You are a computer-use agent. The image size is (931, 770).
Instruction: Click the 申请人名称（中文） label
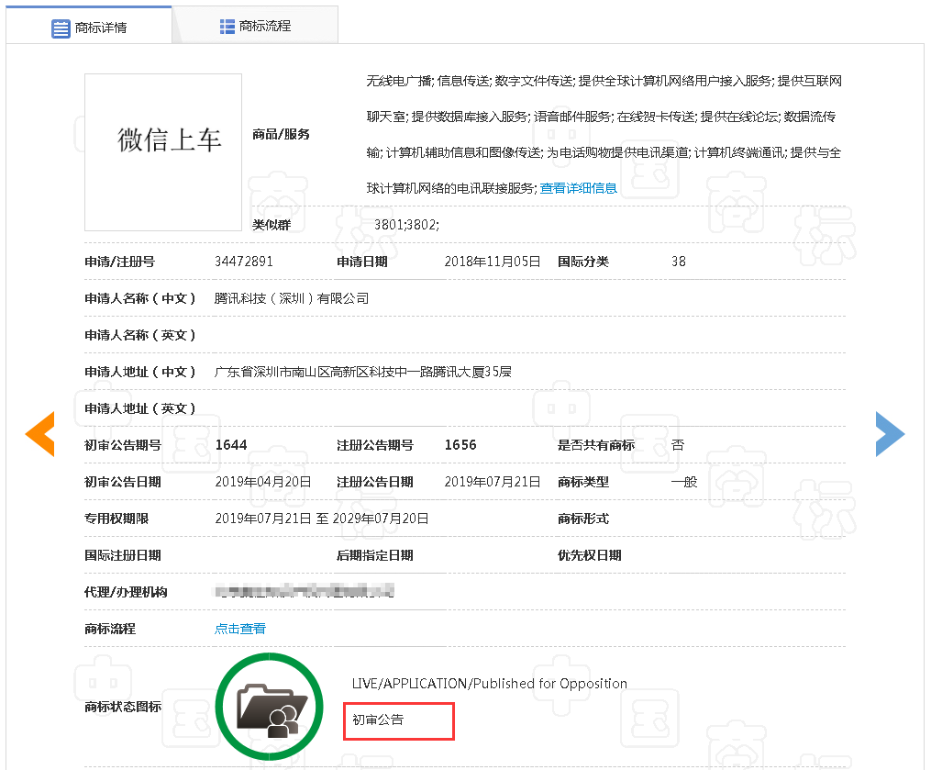point(139,298)
